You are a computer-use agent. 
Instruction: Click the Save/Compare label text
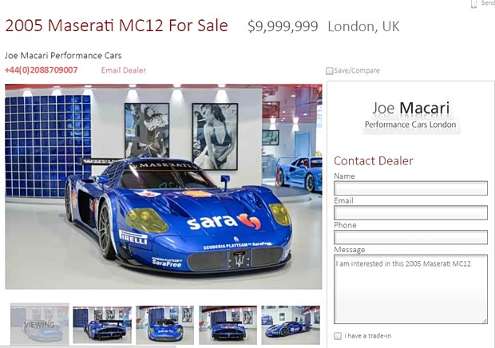click(x=357, y=71)
